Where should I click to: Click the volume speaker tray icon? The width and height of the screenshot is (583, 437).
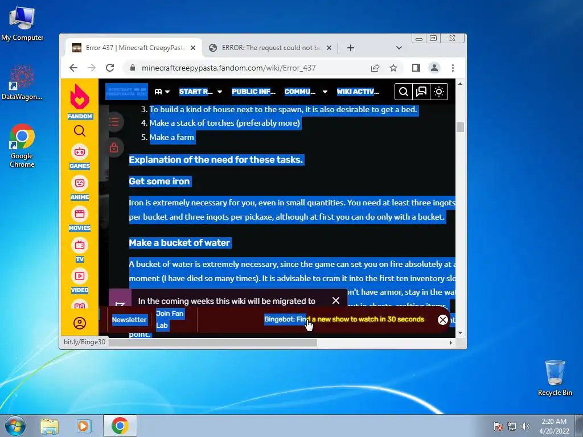[x=525, y=426]
